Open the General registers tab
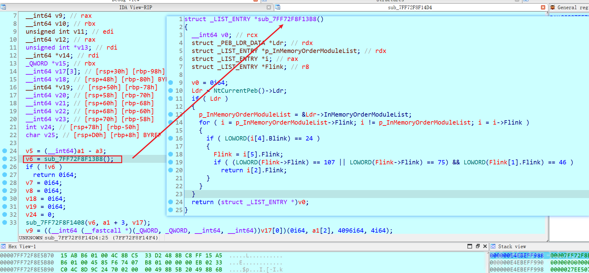Screen dimensions: 589x273 point(572,7)
